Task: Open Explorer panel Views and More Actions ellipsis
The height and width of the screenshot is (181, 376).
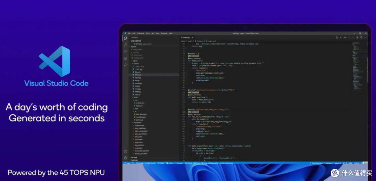Action: coord(176,38)
